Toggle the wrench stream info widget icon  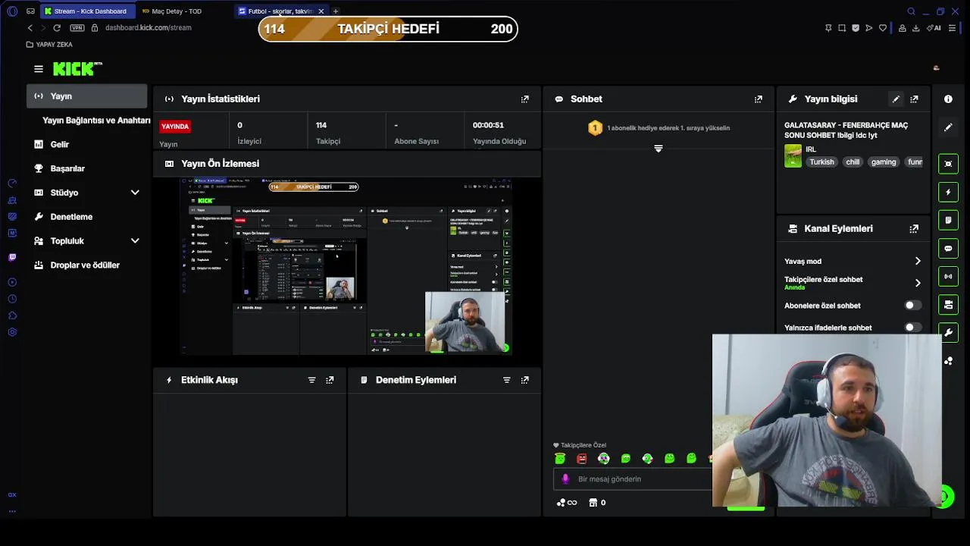(x=948, y=332)
